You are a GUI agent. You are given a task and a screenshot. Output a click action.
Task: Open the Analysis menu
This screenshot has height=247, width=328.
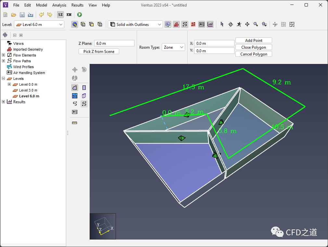59,5
